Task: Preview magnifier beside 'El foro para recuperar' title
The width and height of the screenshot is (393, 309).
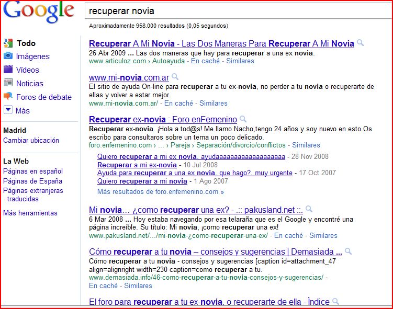Action: tap(335, 301)
